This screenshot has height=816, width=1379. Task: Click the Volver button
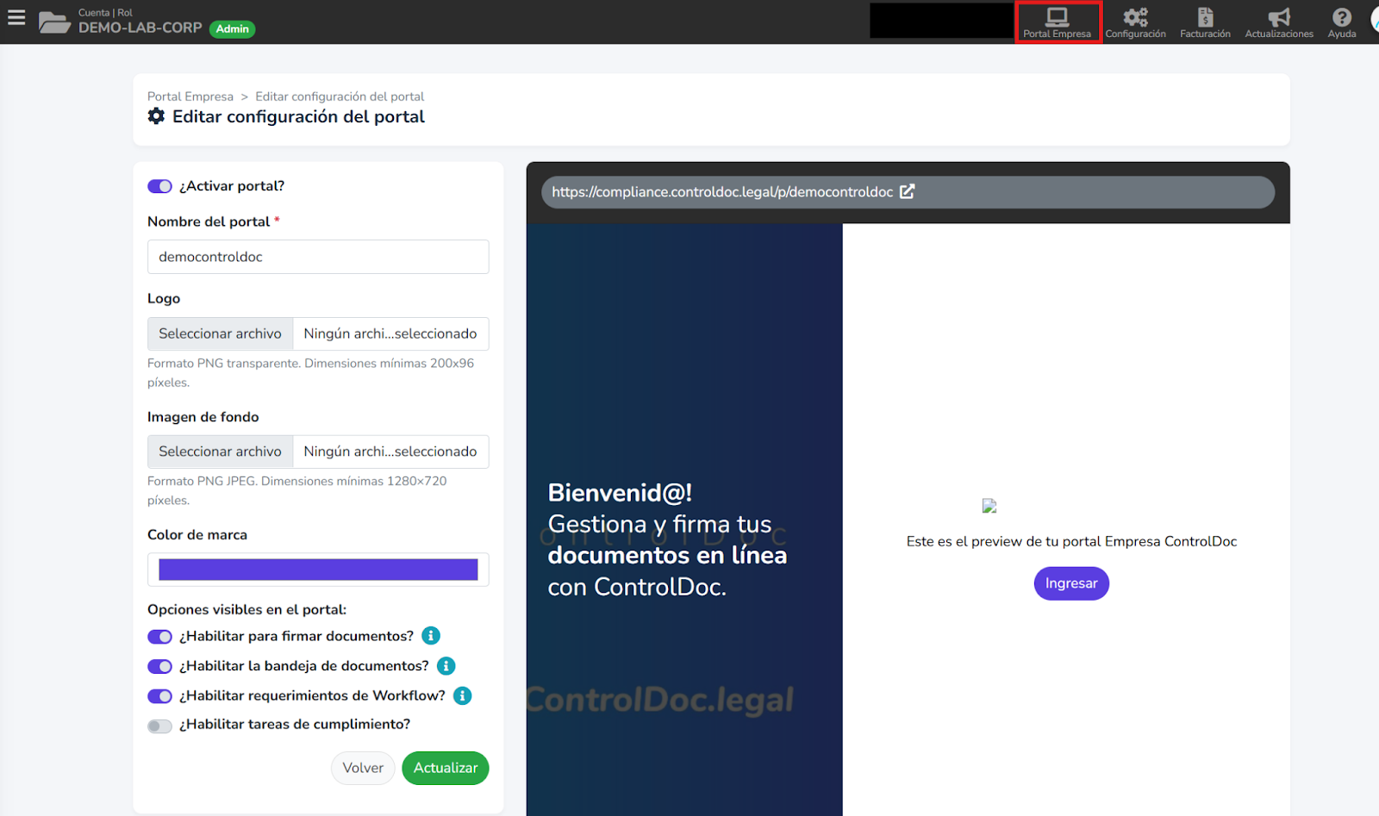tap(363, 768)
